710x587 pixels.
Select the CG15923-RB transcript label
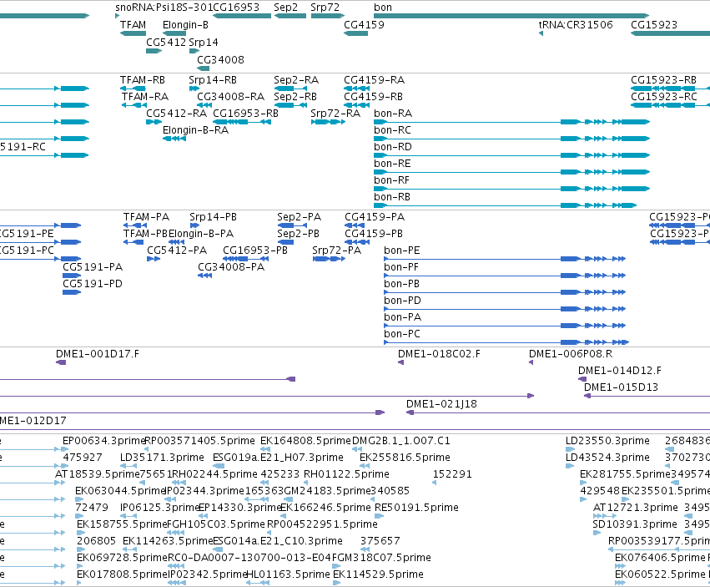coord(663,80)
